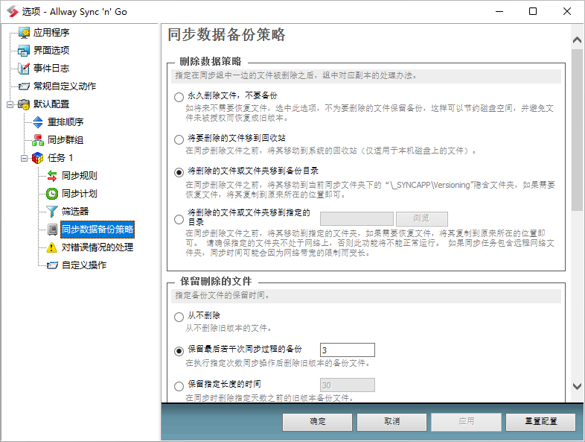Select 保留指定长度的时间 radio option
585x442 pixels.
[x=179, y=385]
